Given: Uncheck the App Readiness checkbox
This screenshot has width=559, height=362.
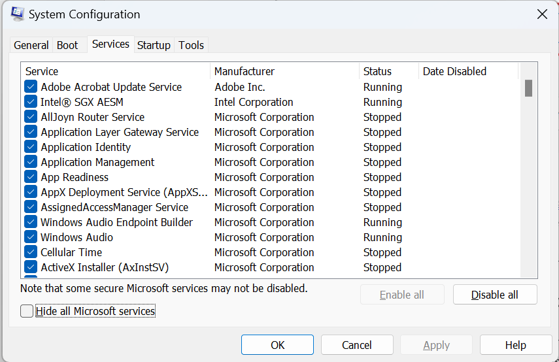Looking at the screenshot, I should 31,176.
